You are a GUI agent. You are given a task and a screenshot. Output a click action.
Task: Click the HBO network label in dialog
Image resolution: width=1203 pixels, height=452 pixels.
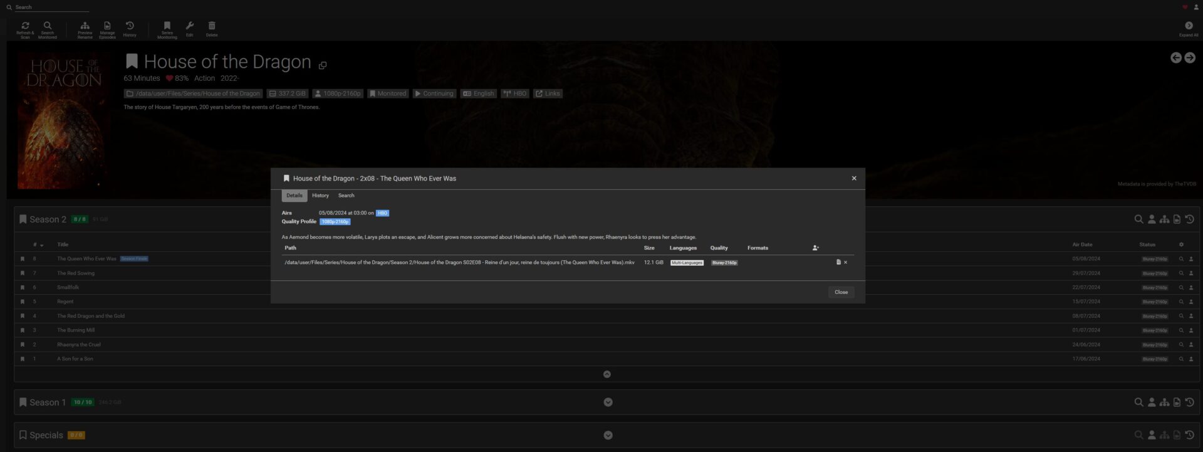(x=382, y=213)
